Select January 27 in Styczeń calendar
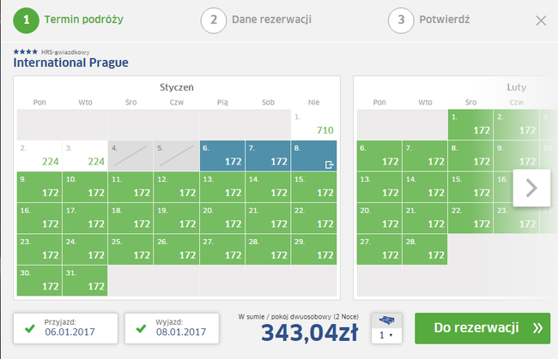 point(222,249)
